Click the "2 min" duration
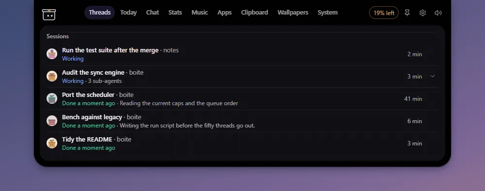The width and height of the screenshot is (485, 191). point(415,54)
